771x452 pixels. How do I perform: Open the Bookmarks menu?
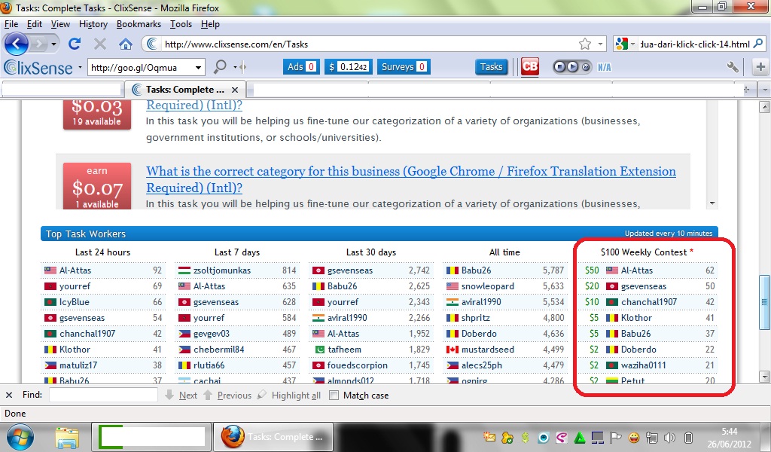tap(139, 24)
